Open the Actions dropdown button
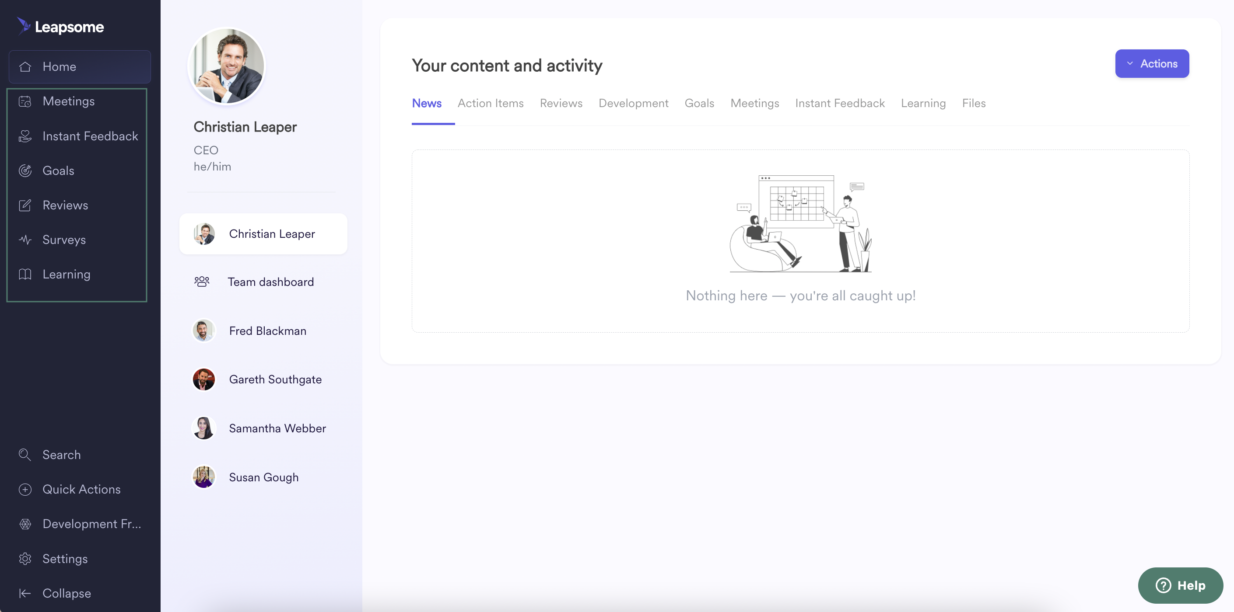 (x=1152, y=64)
